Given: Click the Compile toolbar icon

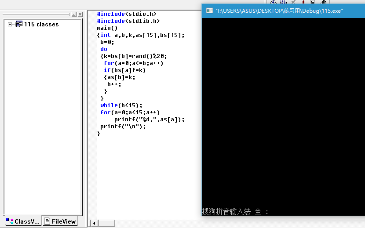Looking at the screenshot, I should coord(273,2).
